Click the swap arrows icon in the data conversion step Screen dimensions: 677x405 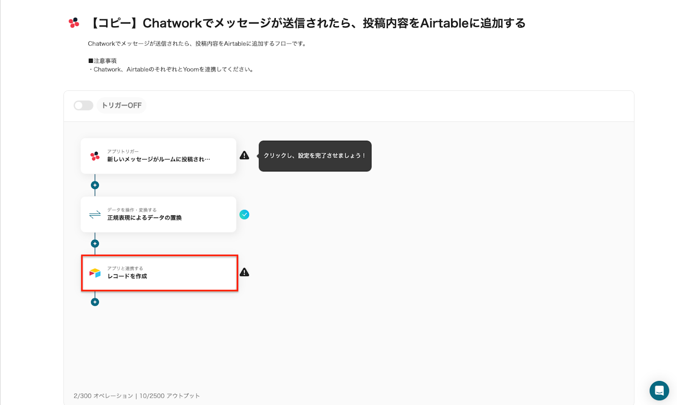click(95, 215)
